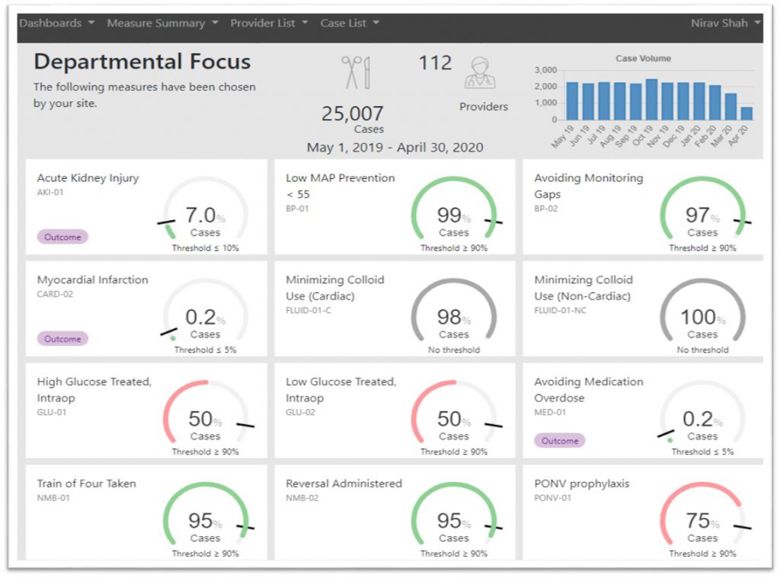Image resolution: width=780 pixels, height=578 pixels.
Task: Click the Low Glucose Treated 50% gauge
Action: coord(454,421)
